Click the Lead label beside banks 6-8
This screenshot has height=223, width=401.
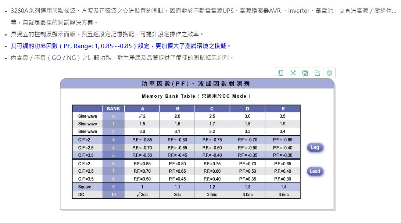[x=315, y=171]
